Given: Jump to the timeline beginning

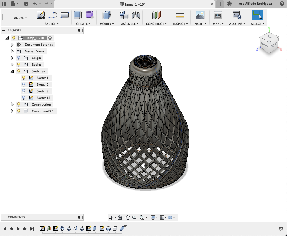Looking at the screenshot, I should [4, 229].
